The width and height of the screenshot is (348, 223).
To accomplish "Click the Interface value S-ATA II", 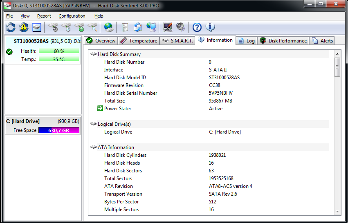I will click(218, 69).
